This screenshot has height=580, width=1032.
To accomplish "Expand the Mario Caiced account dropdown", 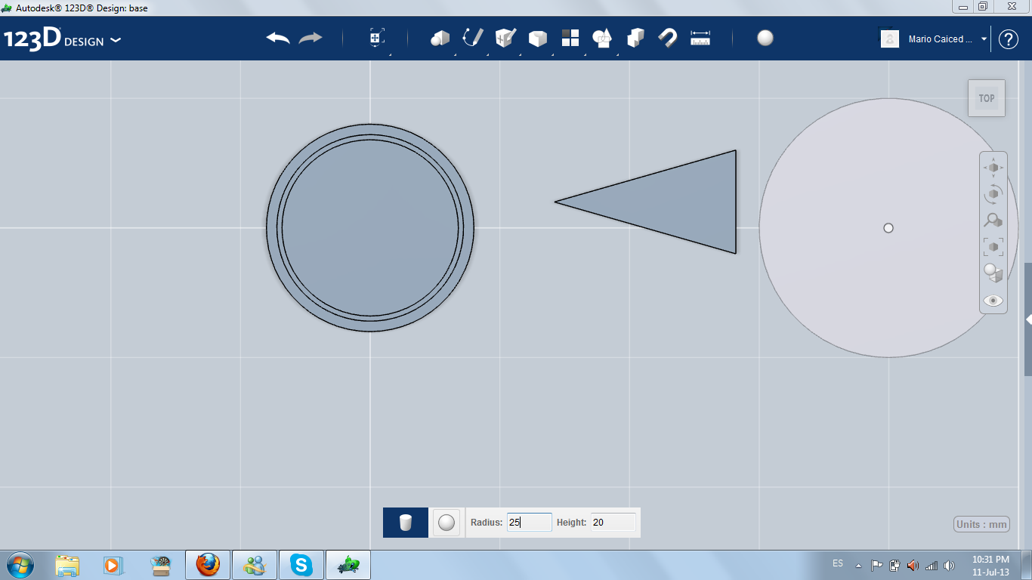I will 984,39.
